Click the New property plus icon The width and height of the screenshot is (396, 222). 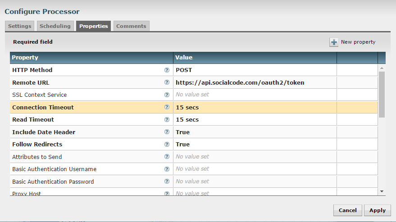pos(334,42)
